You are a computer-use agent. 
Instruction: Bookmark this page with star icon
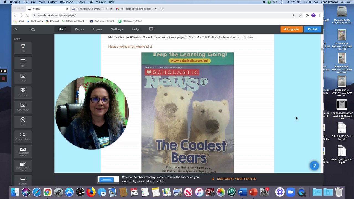(x=300, y=15)
